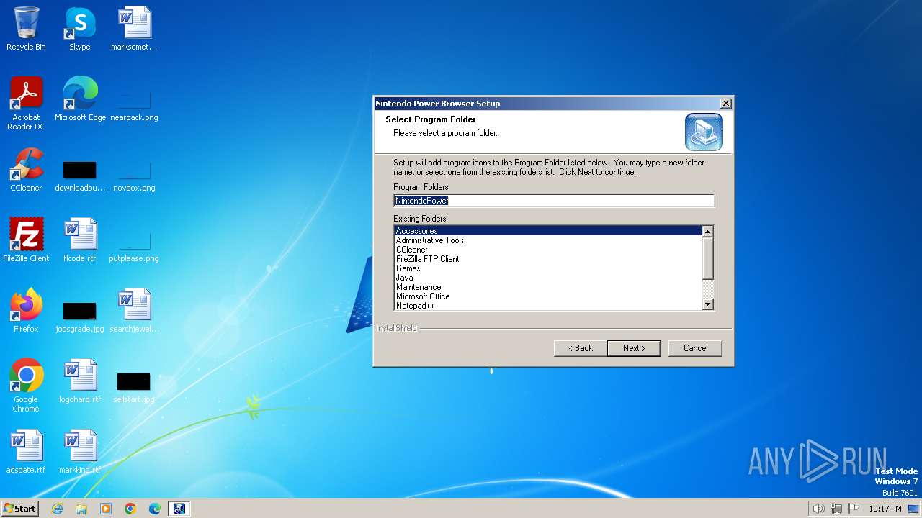
Task: Select logohard.rtf document on desktop
Action: point(80,381)
